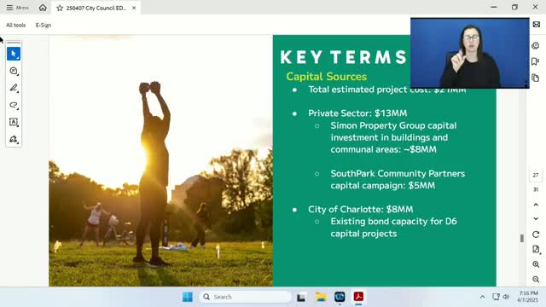Open the page display settings icon
Viewport: 546px width, 307px height.
(536, 249)
